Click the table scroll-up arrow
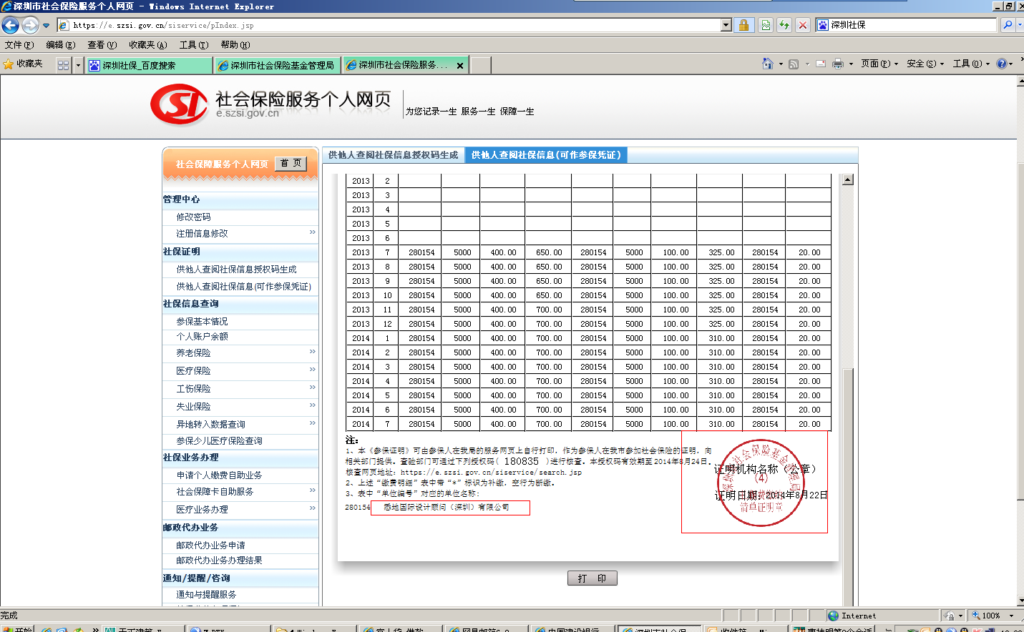 pos(848,179)
